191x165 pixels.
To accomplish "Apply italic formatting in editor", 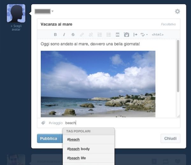I will (x=64, y=35).
